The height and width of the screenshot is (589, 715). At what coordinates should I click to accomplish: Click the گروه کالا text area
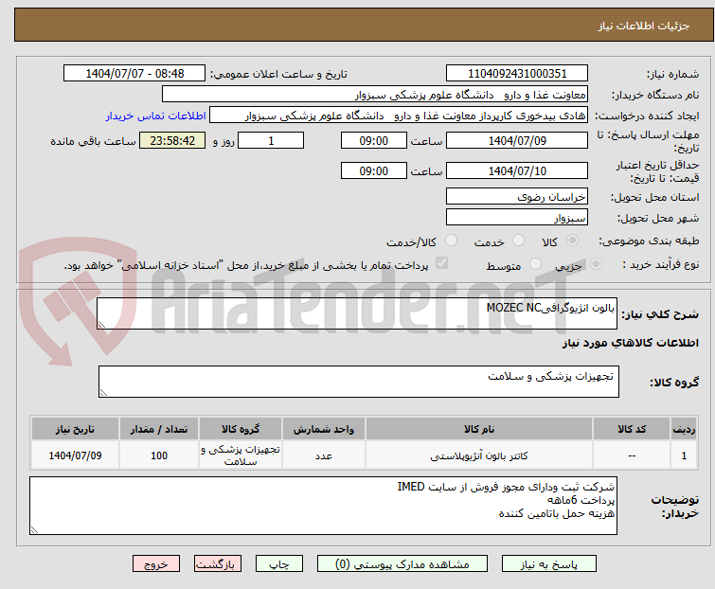pos(358,382)
